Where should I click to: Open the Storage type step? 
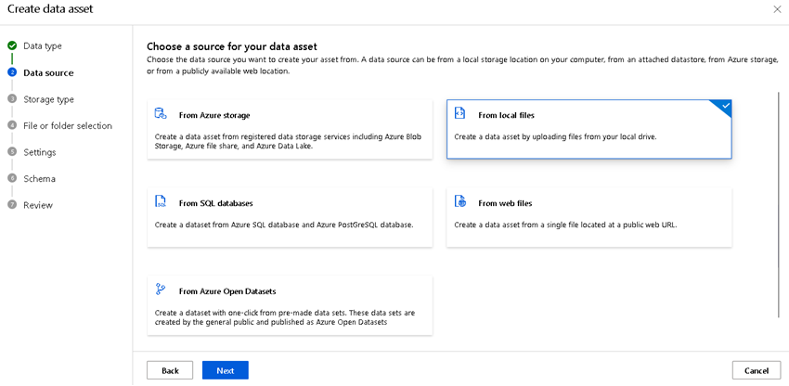click(48, 99)
